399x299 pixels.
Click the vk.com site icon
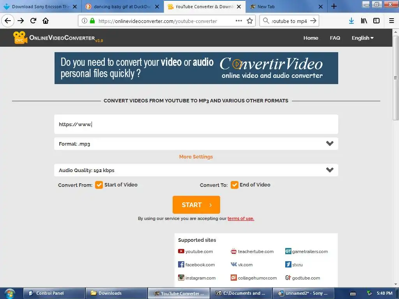[x=234, y=264]
